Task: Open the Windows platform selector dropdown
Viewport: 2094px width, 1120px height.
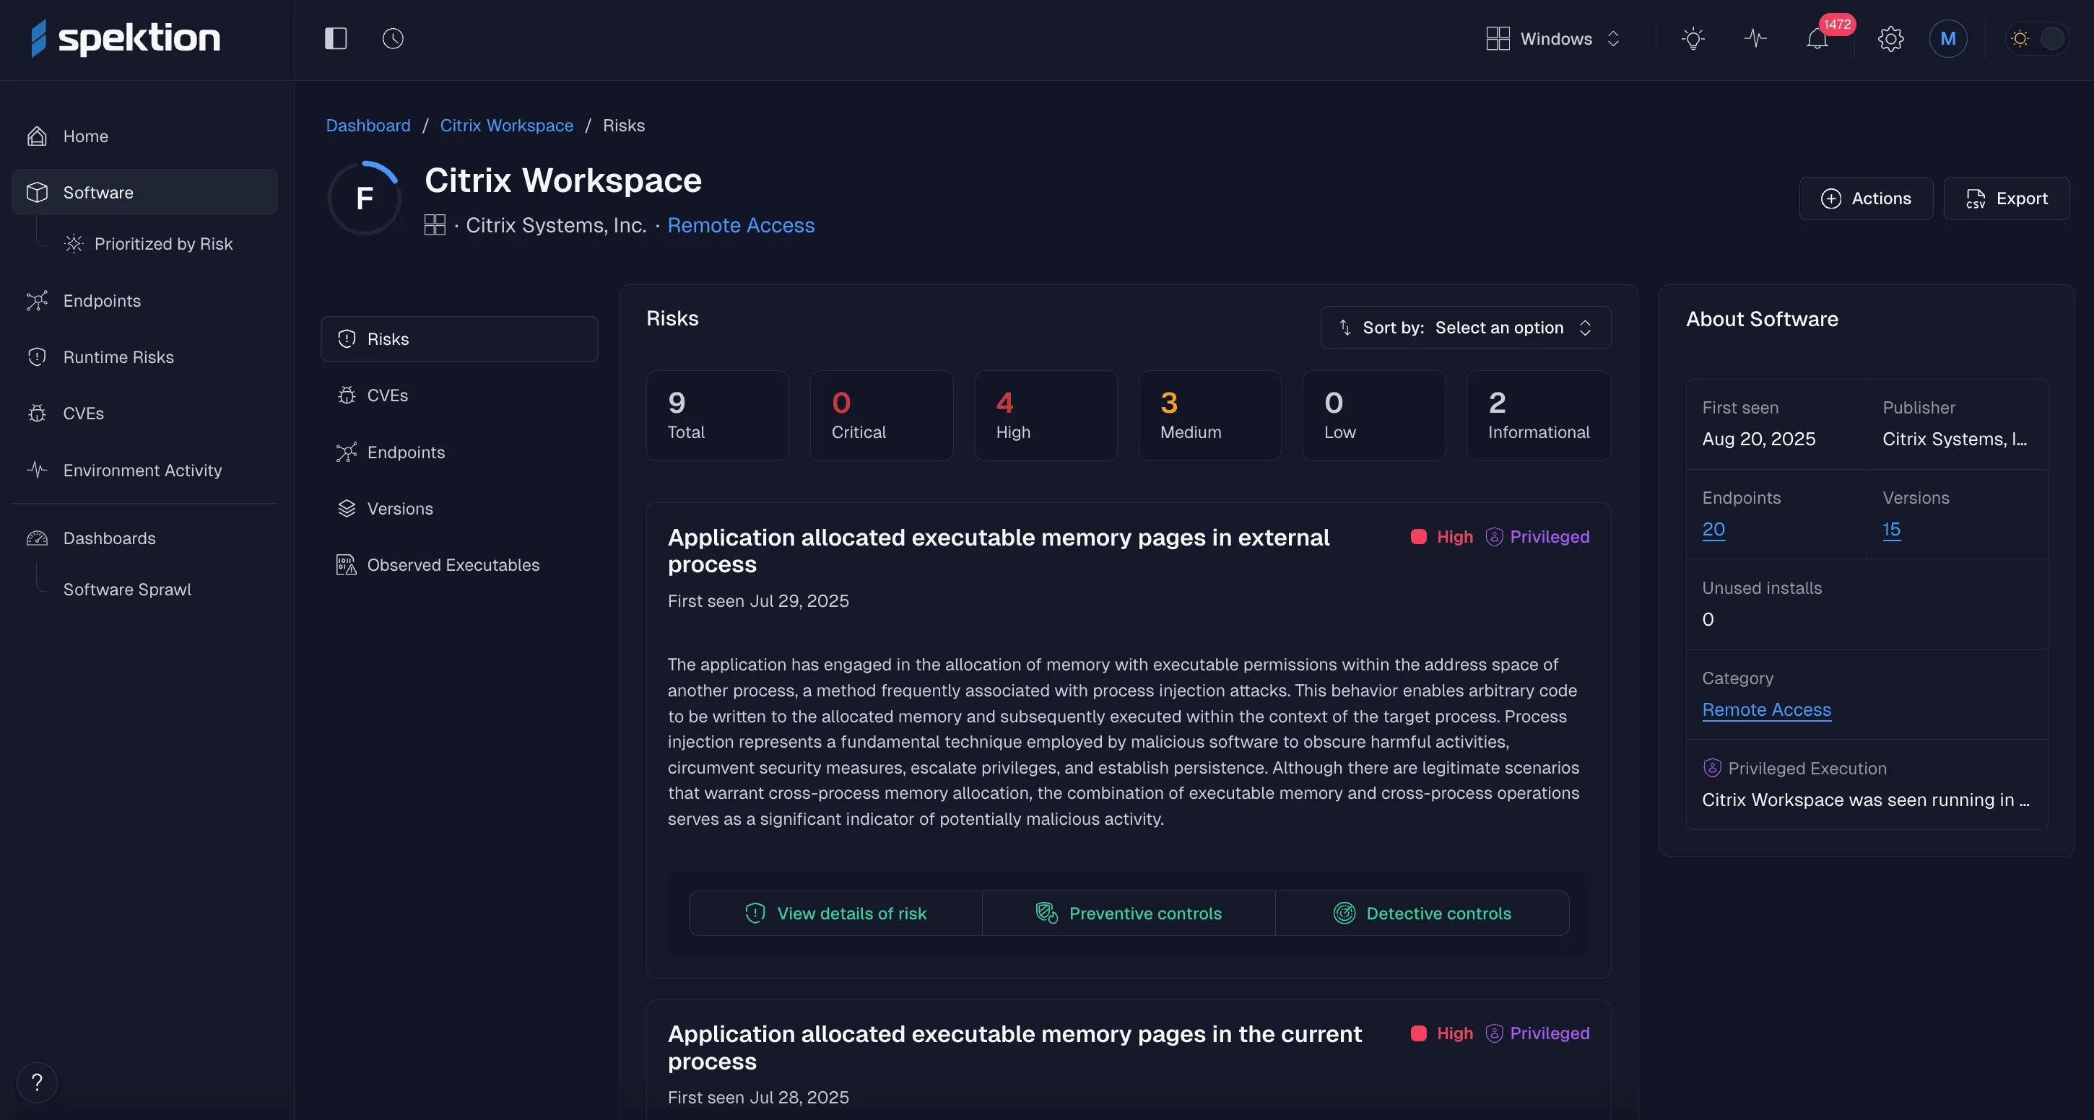Action: click(x=1553, y=38)
